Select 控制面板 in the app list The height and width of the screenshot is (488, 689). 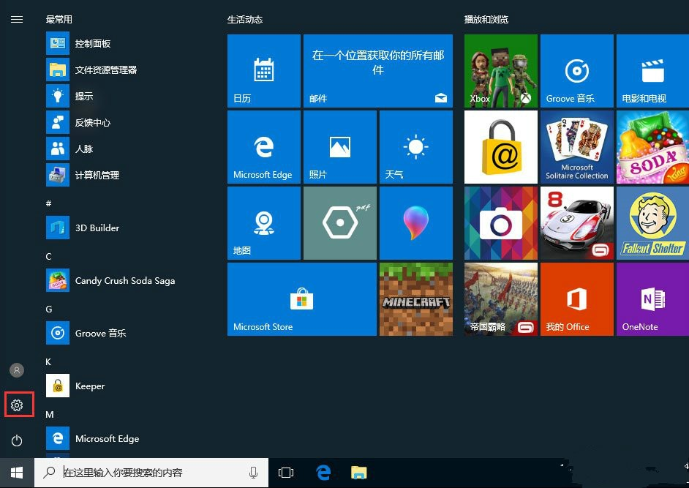click(93, 44)
